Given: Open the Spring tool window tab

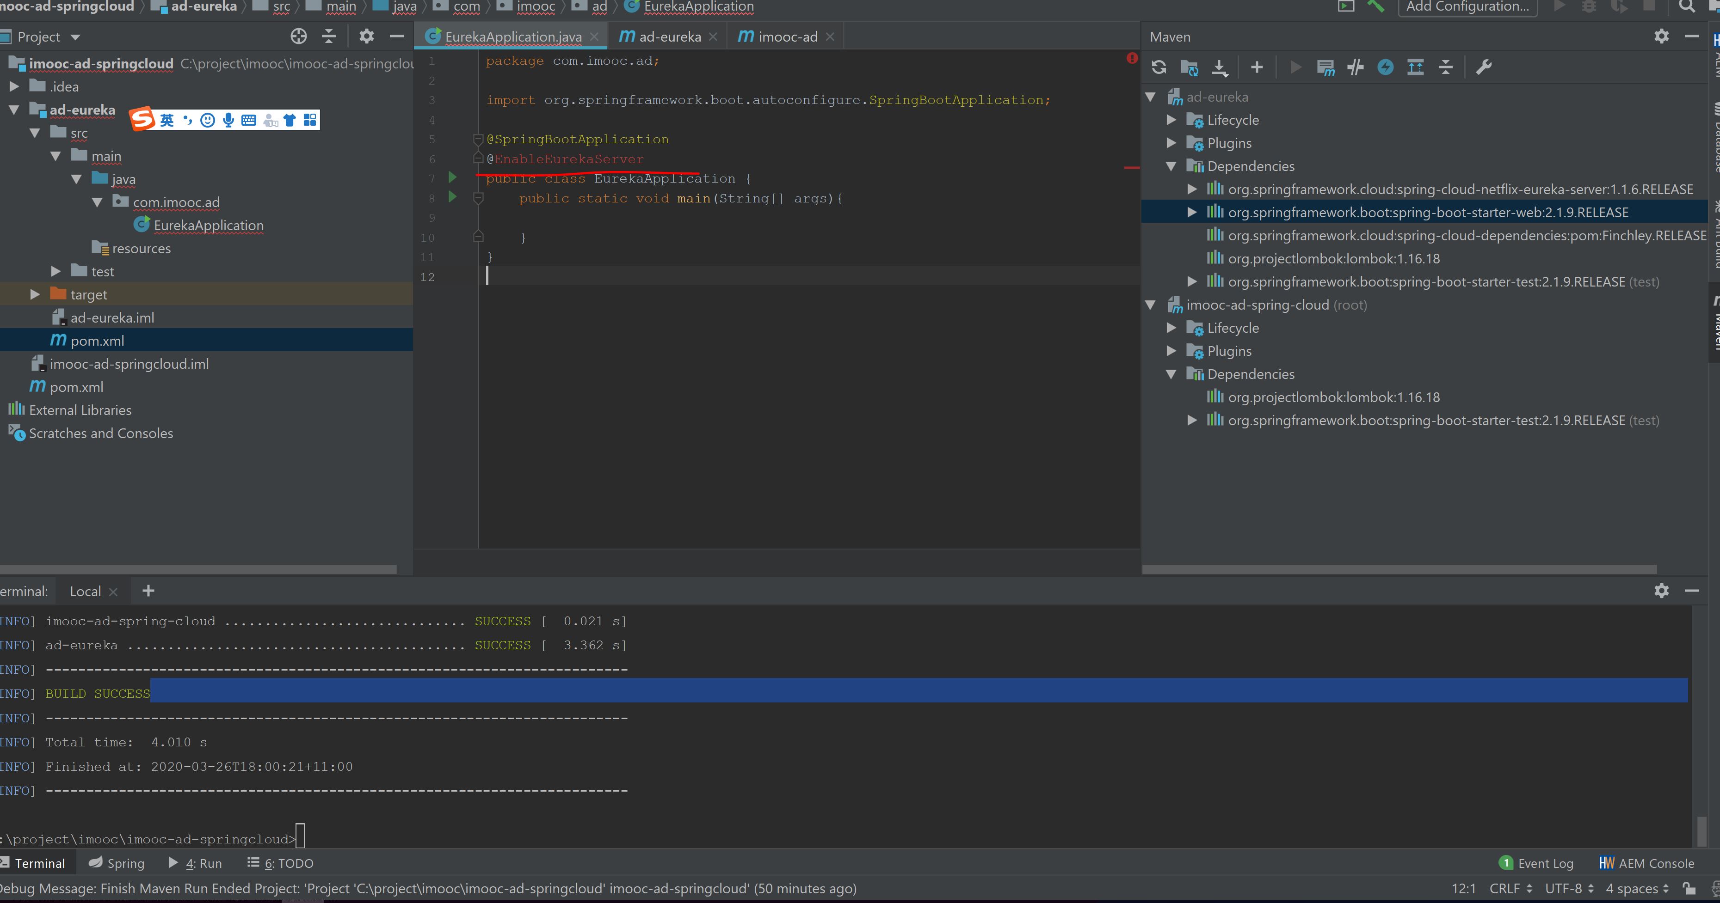Looking at the screenshot, I should (x=117, y=863).
